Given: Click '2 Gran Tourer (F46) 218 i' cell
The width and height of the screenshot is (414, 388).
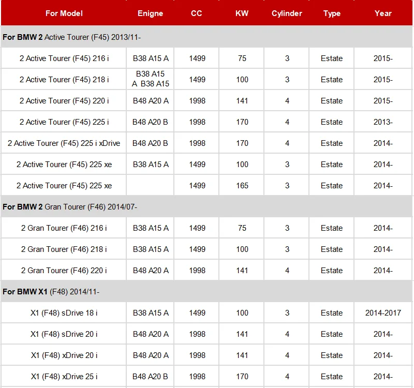Looking at the screenshot, I should coord(64,249).
